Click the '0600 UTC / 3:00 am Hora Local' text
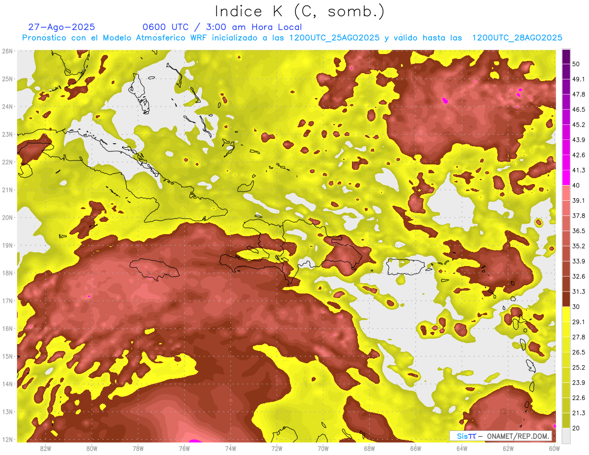Viewport: 589px width, 455px height. point(222,27)
